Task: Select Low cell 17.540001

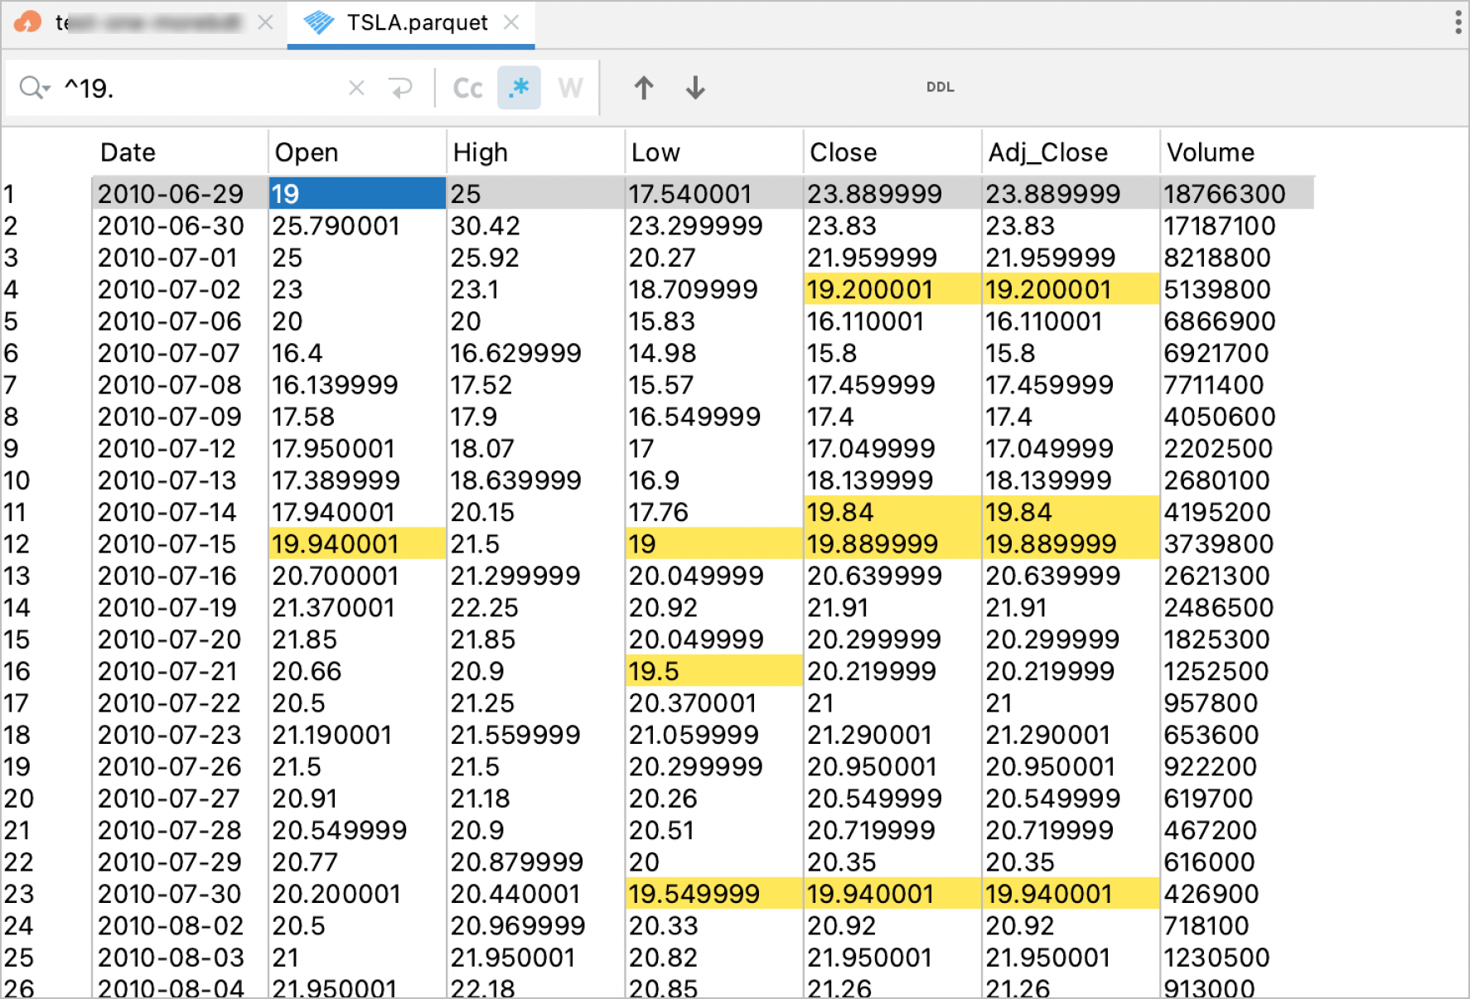Action: coord(714,194)
